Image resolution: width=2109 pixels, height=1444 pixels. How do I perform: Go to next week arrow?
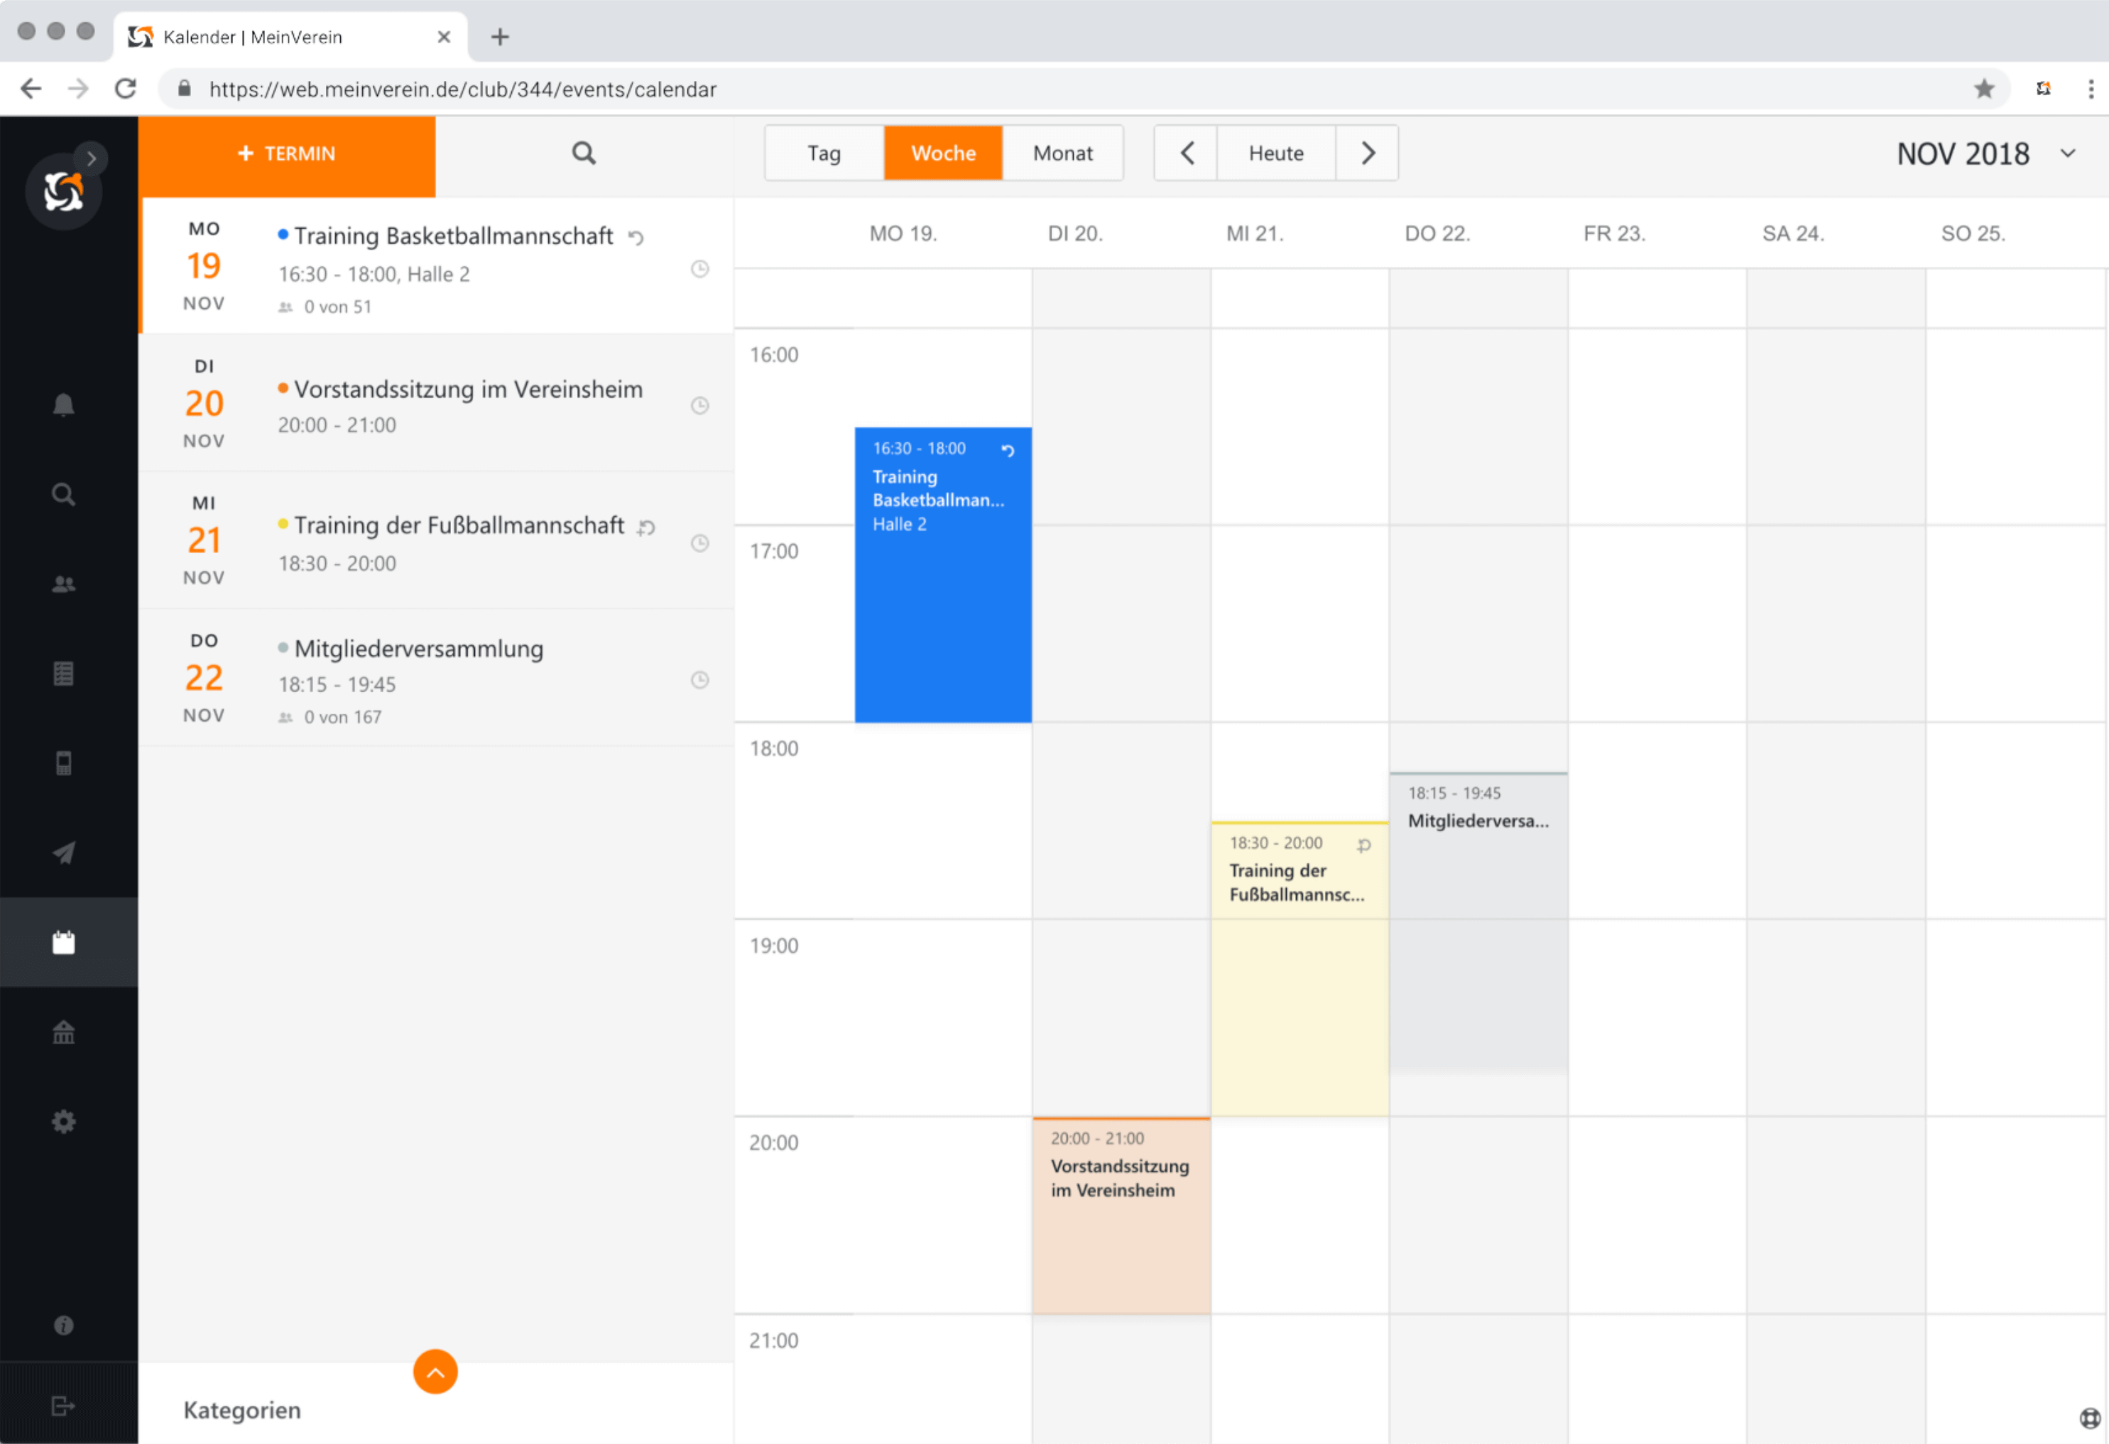point(1368,153)
